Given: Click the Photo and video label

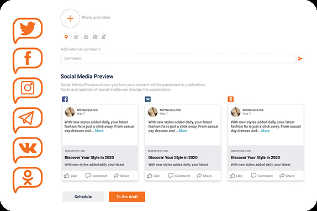Looking at the screenshot, I should [96, 17].
